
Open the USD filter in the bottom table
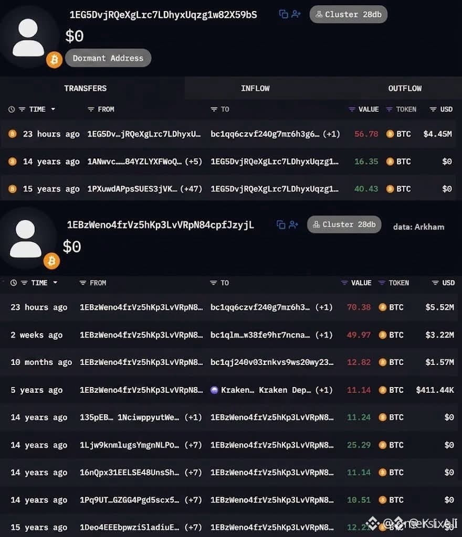(x=435, y=283)
